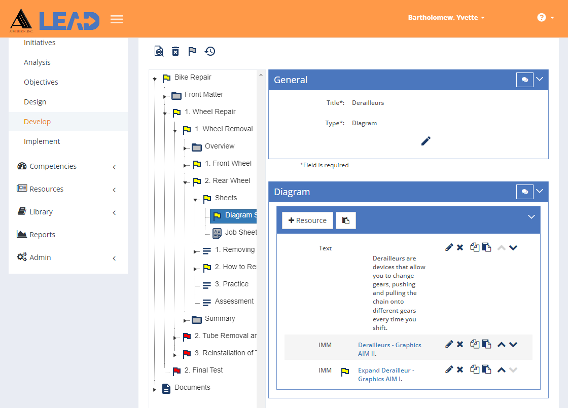Move Derailleurs - Graphics AIM II row up
Image resolution: width=568 pixels, height=408 pixels.
click(502, 345)
